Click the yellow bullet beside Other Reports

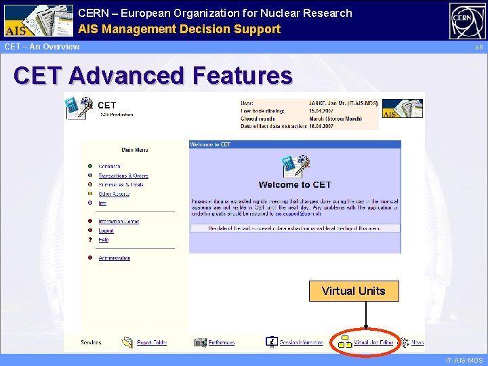90,194
